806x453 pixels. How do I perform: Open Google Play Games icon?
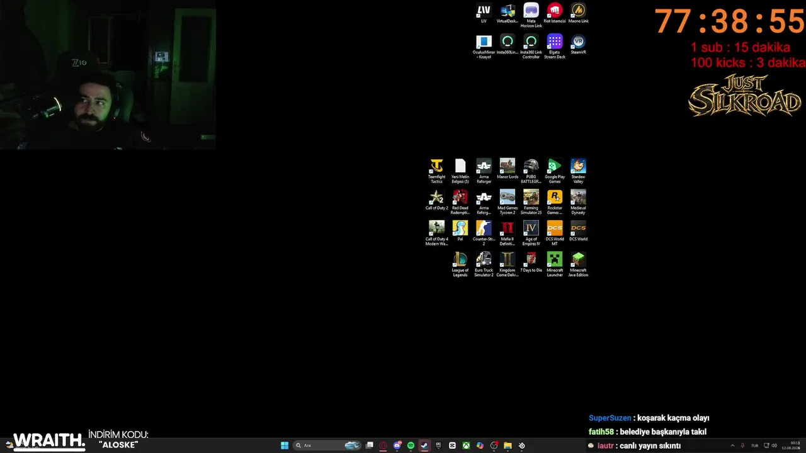pyautogui.click(x=555, y=171)
